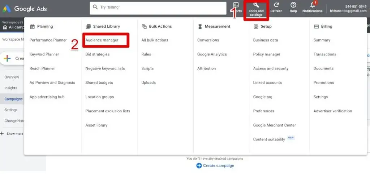Open Business data
370x174 pixels.
pos(265,40)
